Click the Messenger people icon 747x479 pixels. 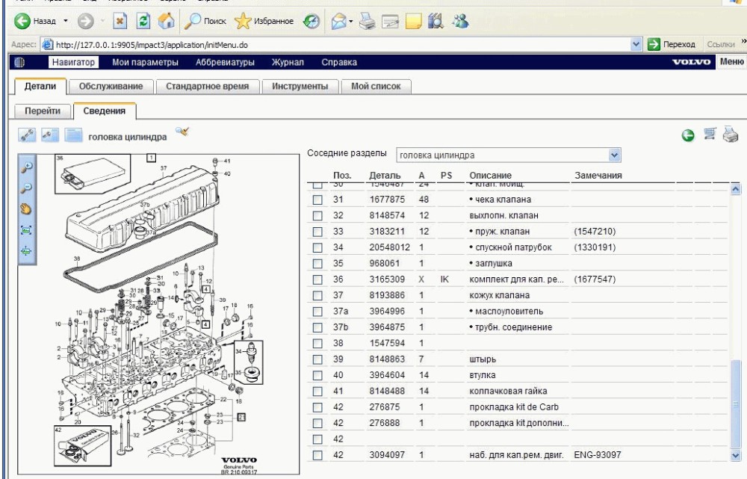(x=461, y=21)
